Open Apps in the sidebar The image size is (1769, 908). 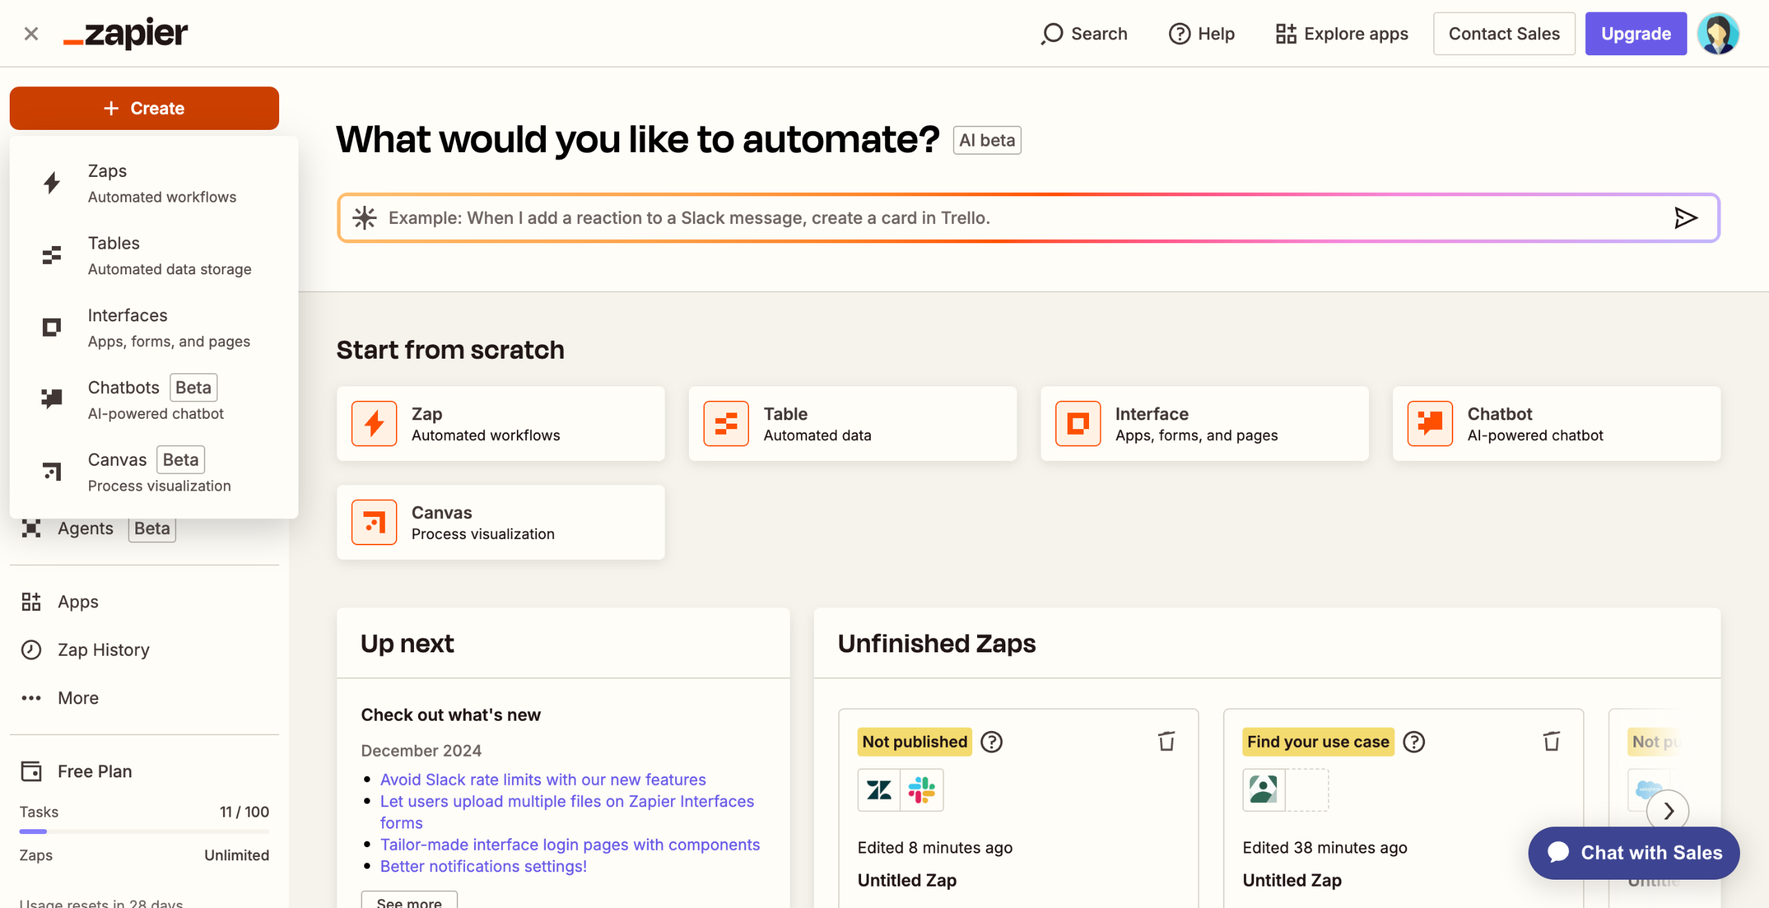77,601
